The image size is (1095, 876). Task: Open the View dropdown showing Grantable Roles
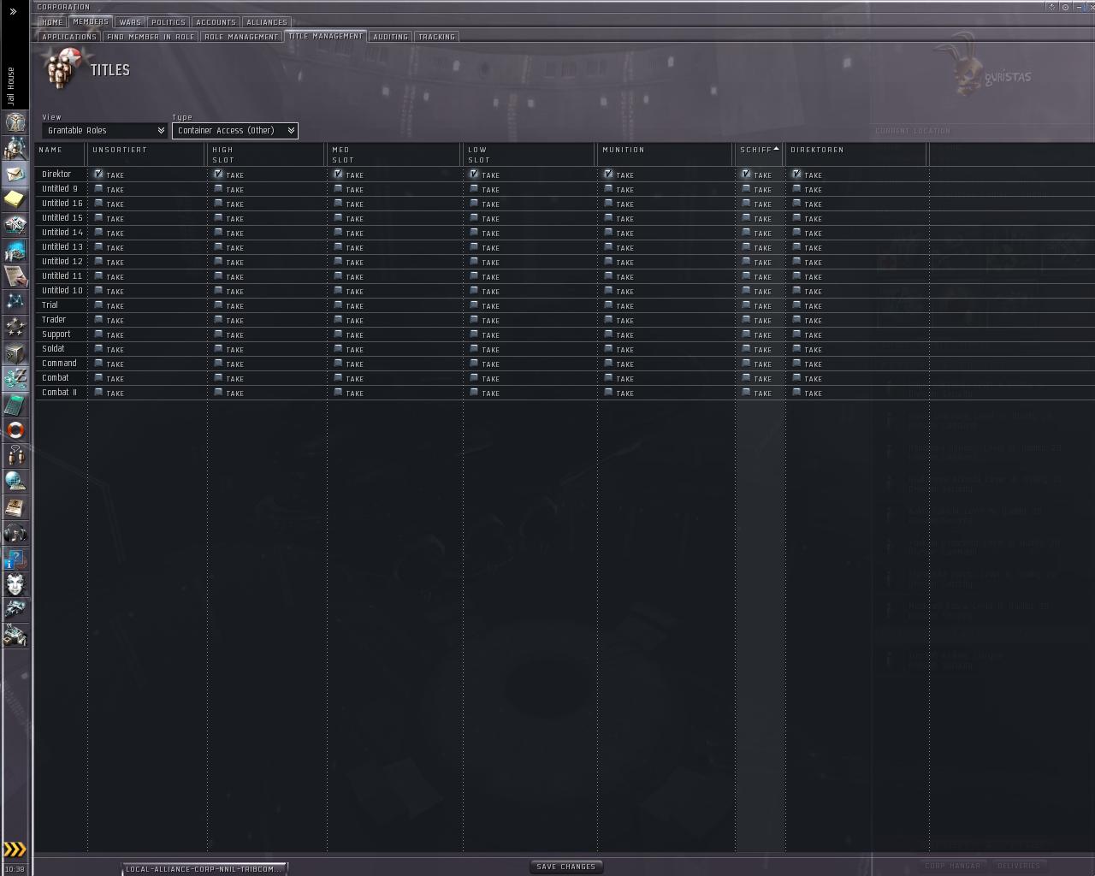click(104, 131)
